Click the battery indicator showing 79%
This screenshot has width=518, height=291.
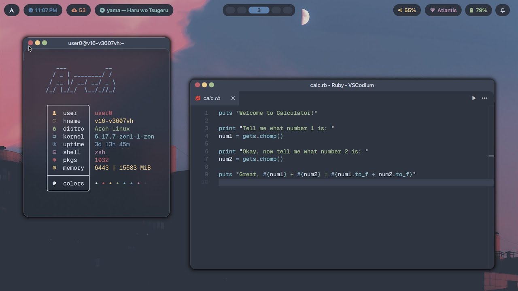click(478, 10)
